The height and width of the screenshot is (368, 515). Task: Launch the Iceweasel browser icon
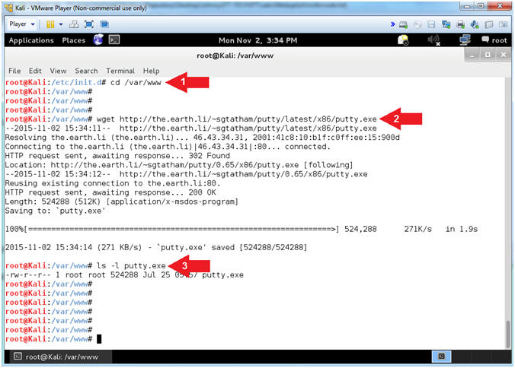click(98, 40)
